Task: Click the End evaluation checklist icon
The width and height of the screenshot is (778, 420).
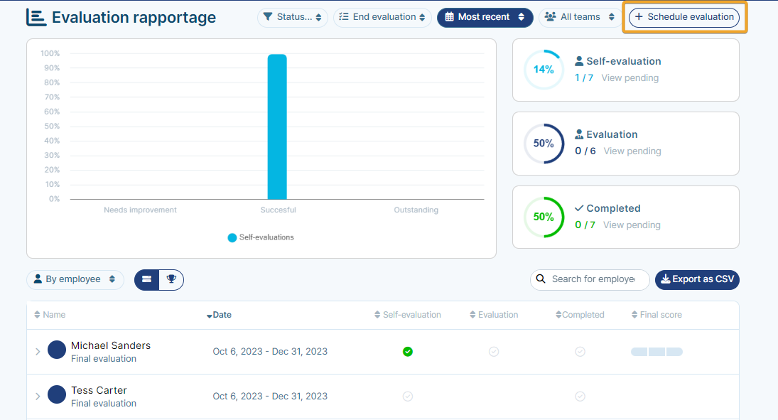Action: pyautogui.click(x=343, y=17)
